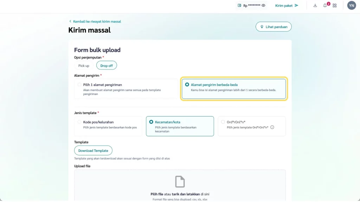
Task: Show hidden balance with eye icon
Action: 263,6
